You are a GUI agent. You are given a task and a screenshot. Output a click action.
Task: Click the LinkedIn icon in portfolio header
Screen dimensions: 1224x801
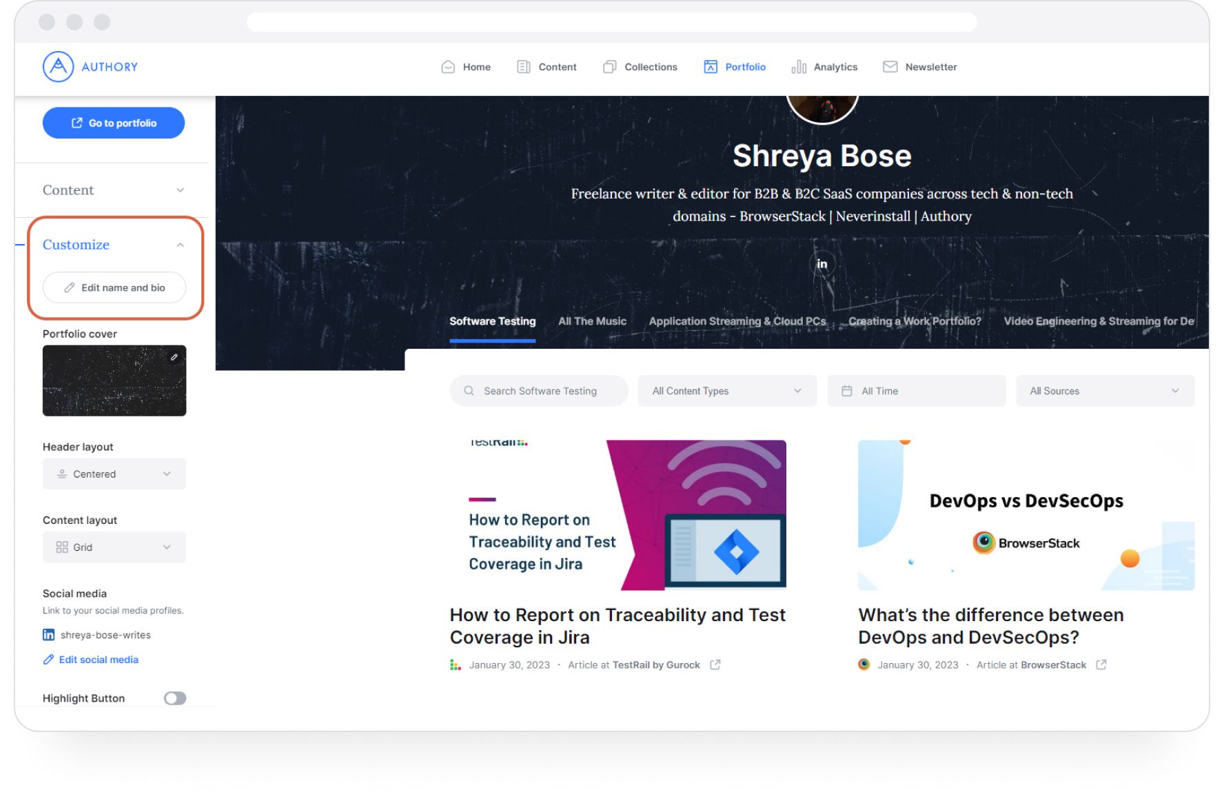click(822, 264)
